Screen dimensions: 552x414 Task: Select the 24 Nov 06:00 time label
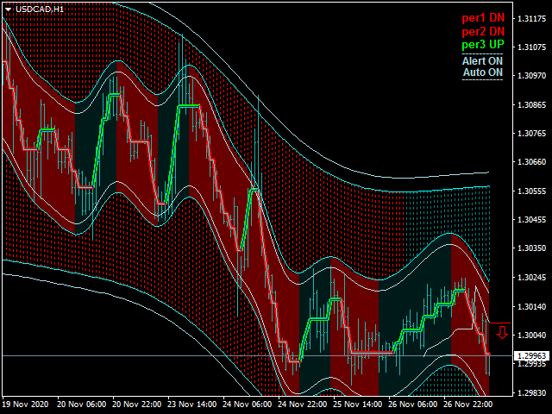(x=248, y=405)
